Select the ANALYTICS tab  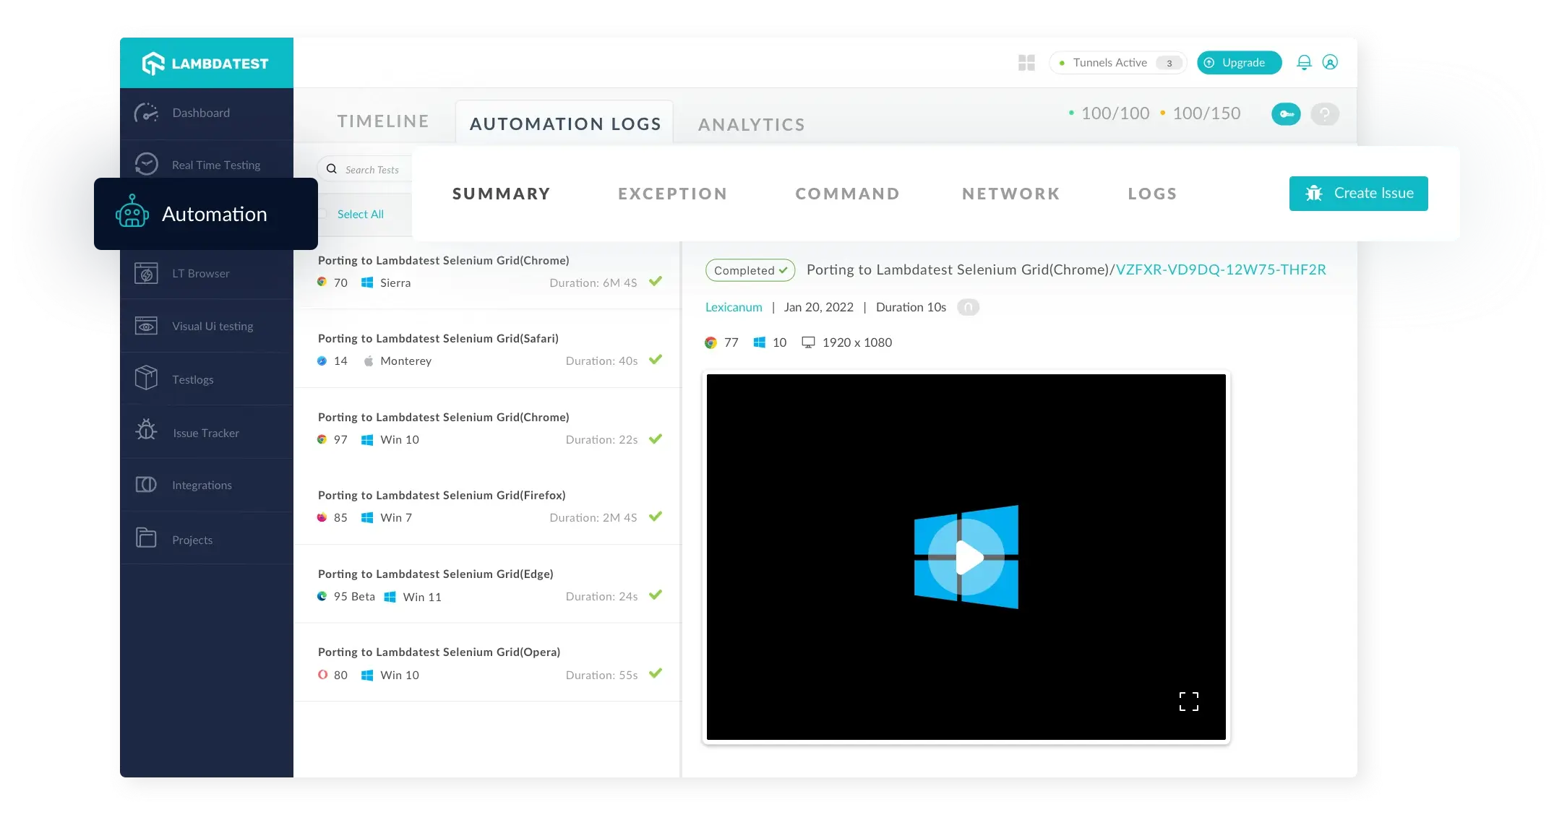tap(751, 124)
